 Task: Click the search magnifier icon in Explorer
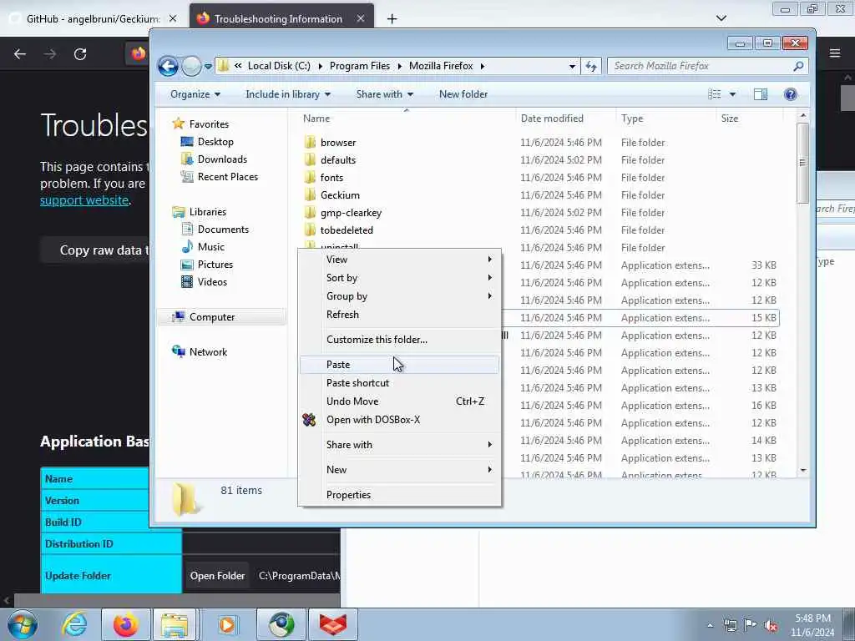click(x=798, y=66)
